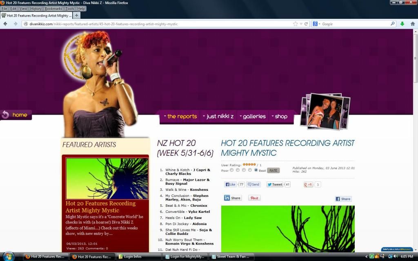Click the magnifier icon in the Google search box
418x261 pixels.
coord(392,24)
